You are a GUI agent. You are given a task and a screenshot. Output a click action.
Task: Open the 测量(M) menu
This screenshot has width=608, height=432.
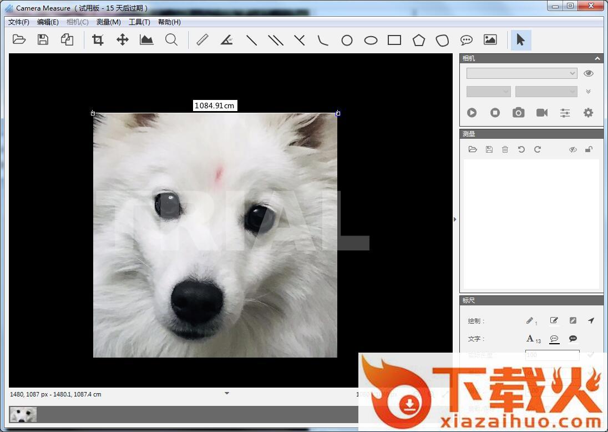108,22
